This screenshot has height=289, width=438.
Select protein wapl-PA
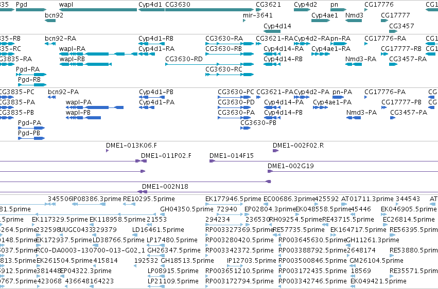[79, 102]
